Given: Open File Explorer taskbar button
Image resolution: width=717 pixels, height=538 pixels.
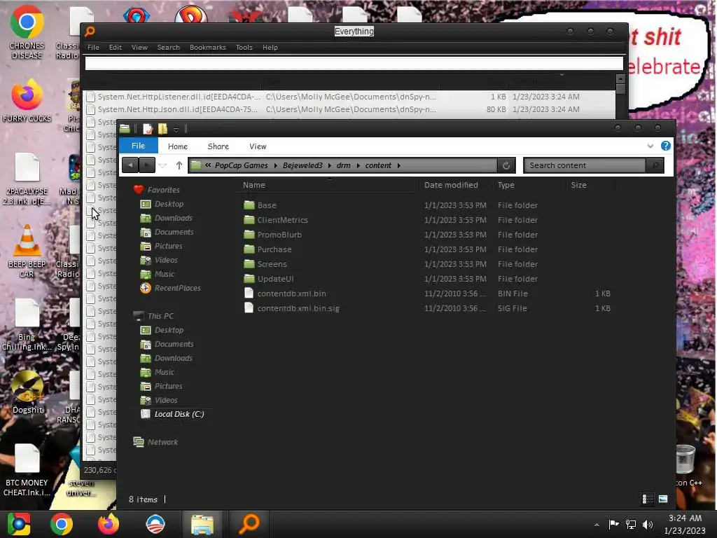Looking at the screenshot, I should click(x=202, y=524).
